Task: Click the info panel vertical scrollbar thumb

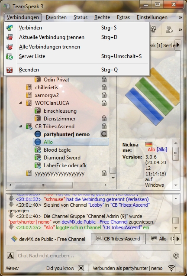Action: 175,154
